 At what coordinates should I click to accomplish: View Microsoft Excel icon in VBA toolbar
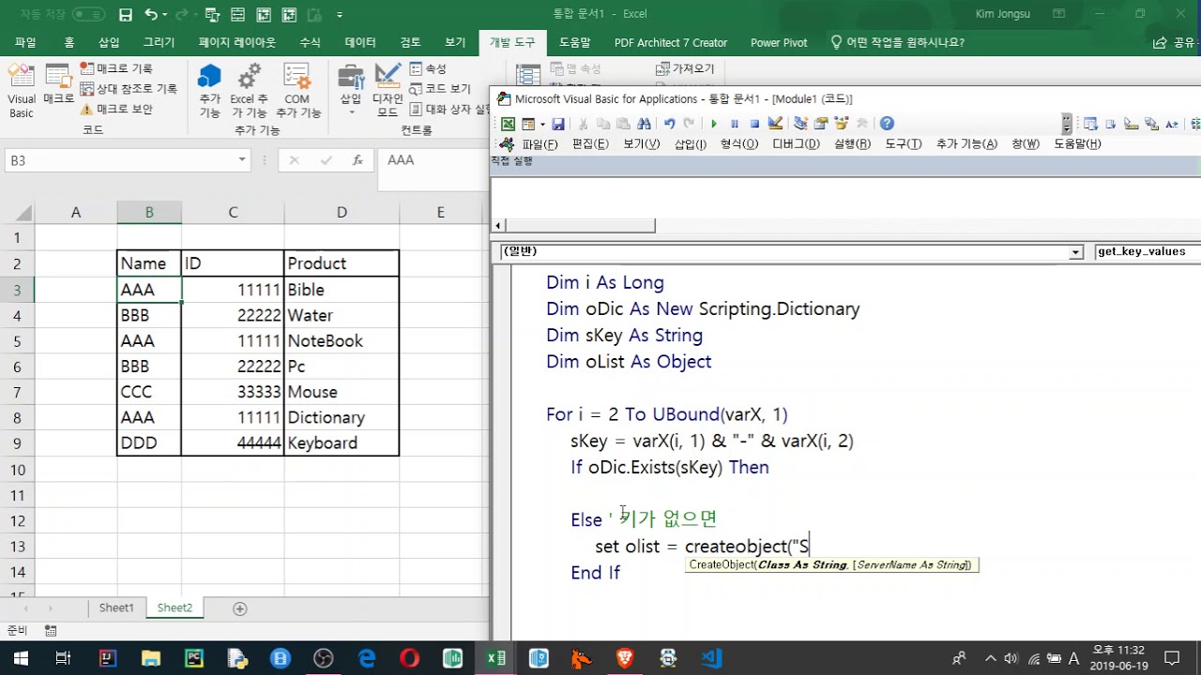pyautogui.click(x=508, y=124)
